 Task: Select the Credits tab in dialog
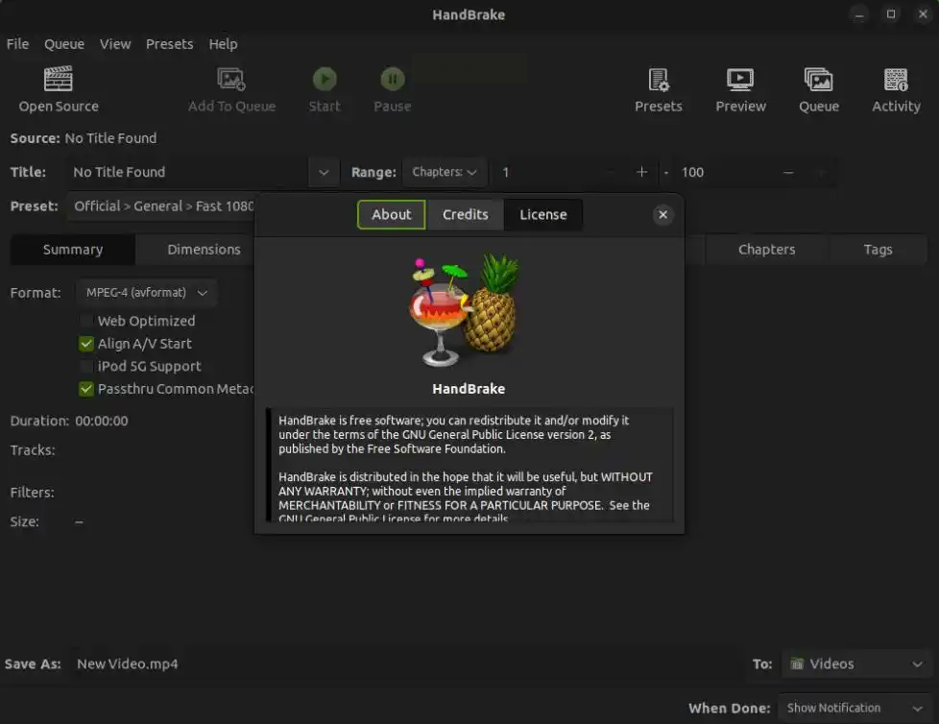pyautogui.click(x=466, y=214)
